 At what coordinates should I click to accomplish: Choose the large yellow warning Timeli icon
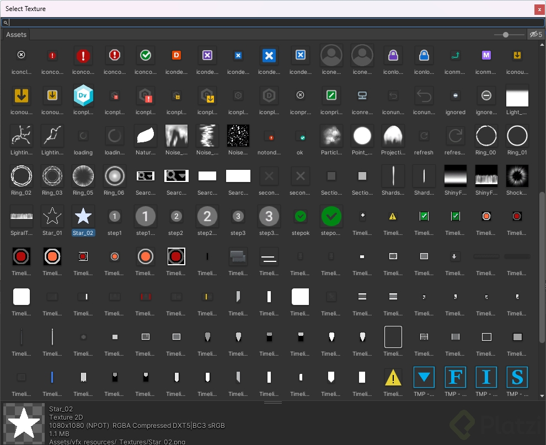click(x=393, y=377)
